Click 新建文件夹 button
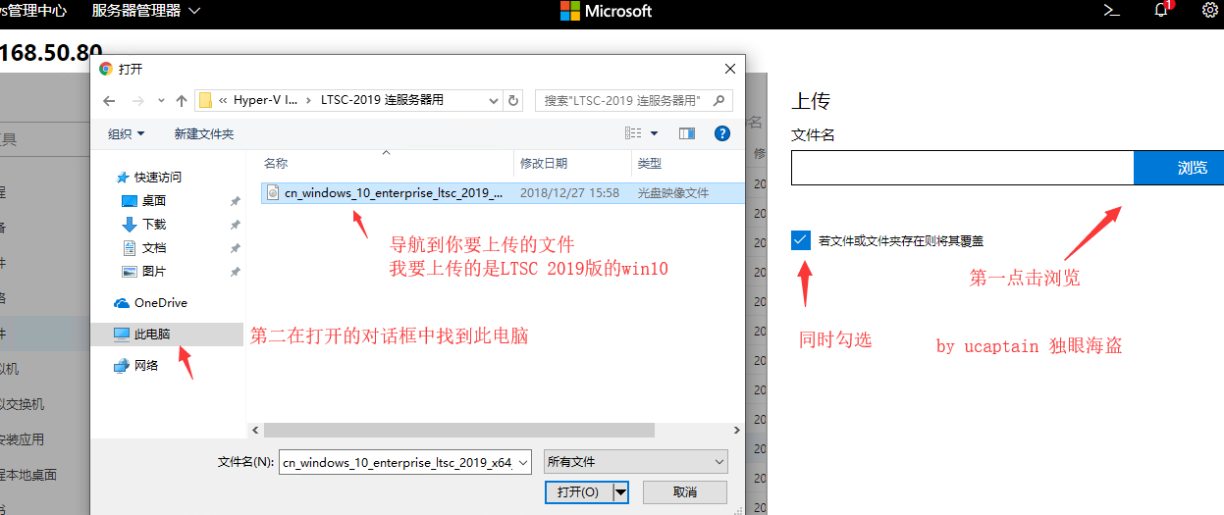Screen dimensions: 1224x515 (x=204, y=133)
